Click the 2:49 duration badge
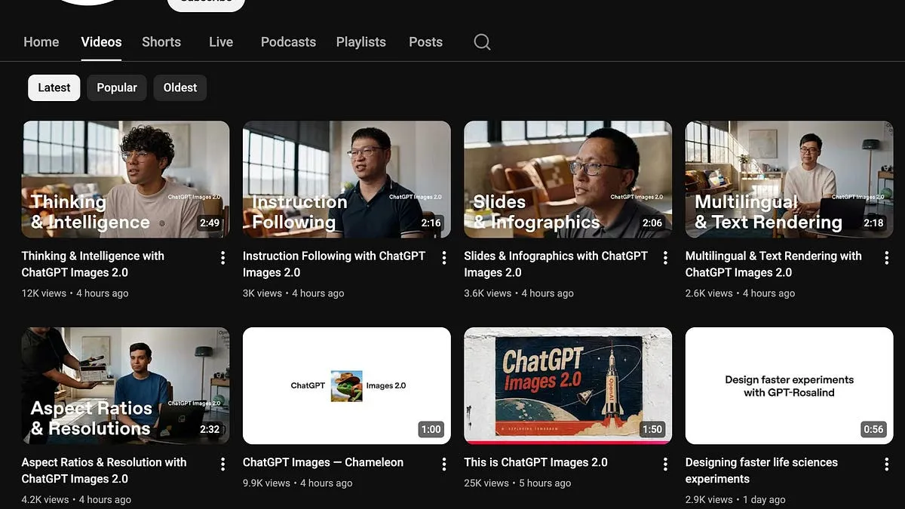 tap(210, 223)
